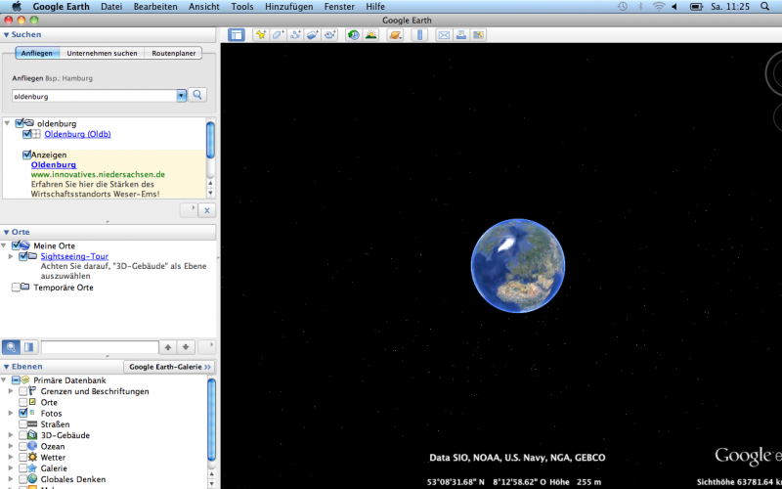
Task: Open the historical imagery clock icon
Action: (x=353, y=35)
